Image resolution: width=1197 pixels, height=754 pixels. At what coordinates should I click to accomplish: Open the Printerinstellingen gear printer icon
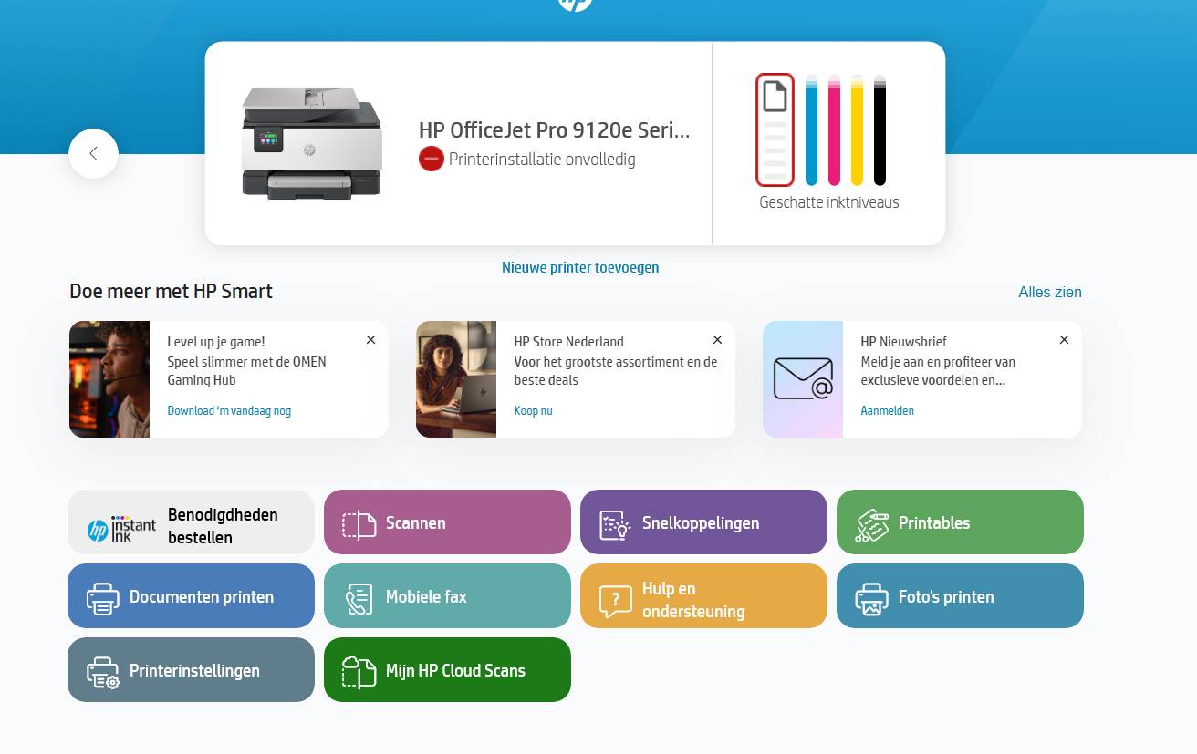[103, 672]
